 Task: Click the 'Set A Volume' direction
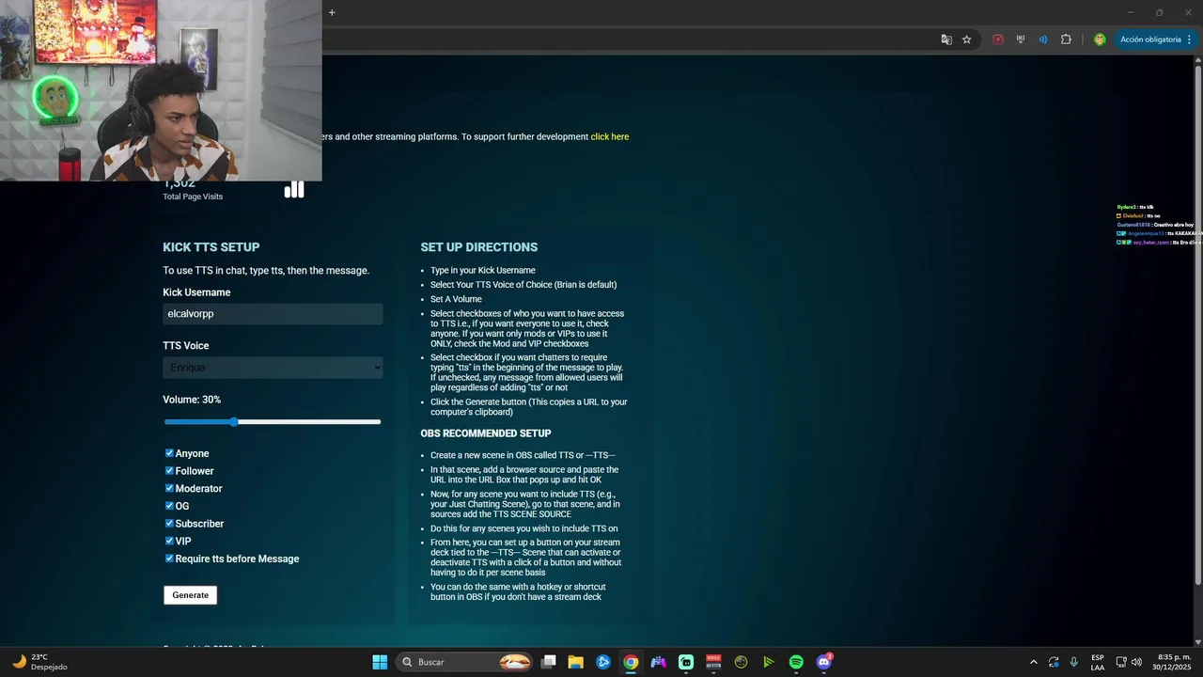coord(456,299)
